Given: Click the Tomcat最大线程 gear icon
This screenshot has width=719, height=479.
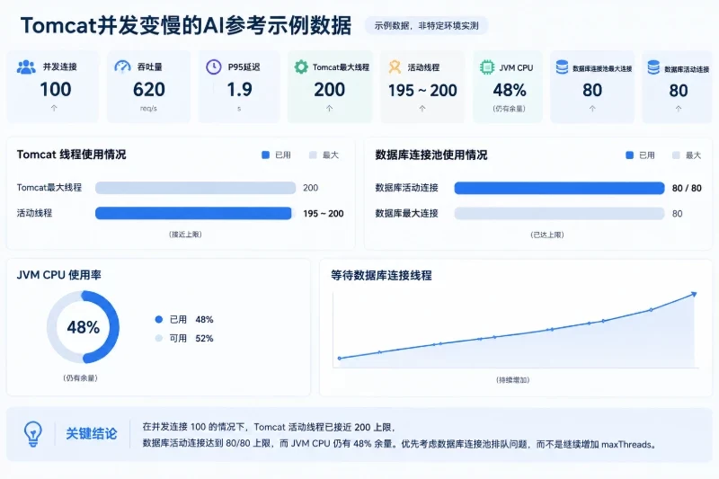Looking at the screenshot, I should point(301,67).
